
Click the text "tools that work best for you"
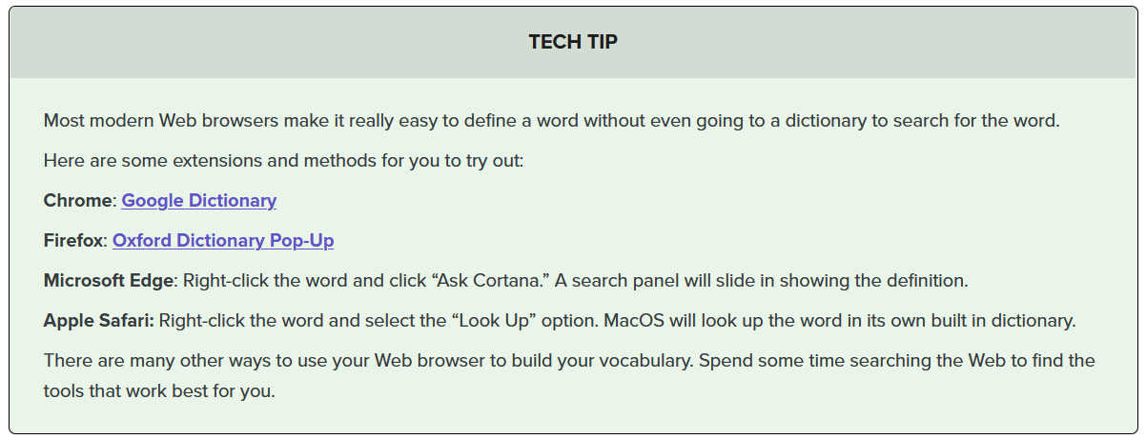[x=159, y=391]
